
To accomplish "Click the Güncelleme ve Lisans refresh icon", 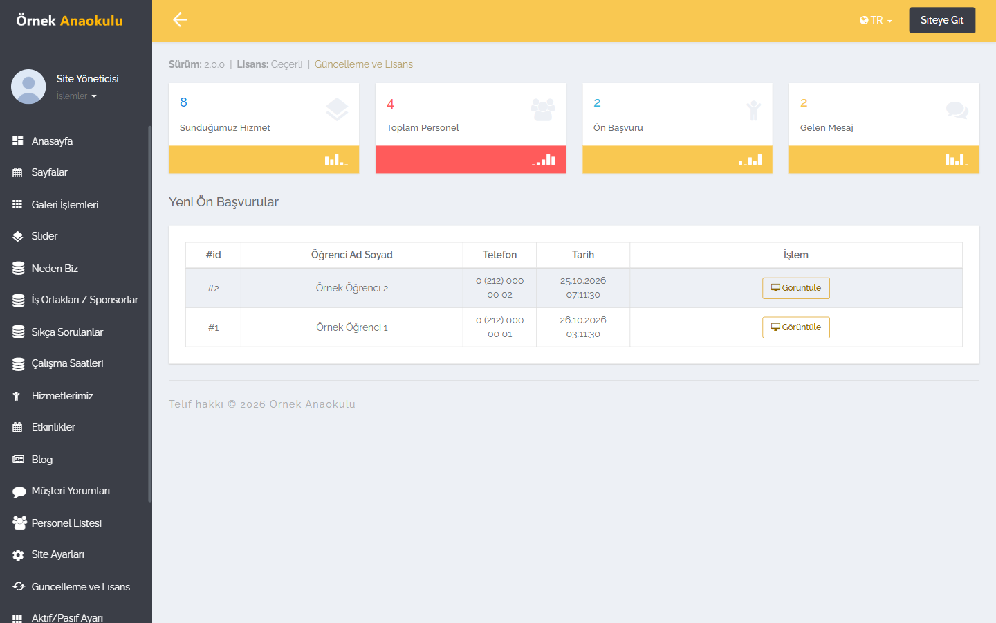I will (19, 587).
